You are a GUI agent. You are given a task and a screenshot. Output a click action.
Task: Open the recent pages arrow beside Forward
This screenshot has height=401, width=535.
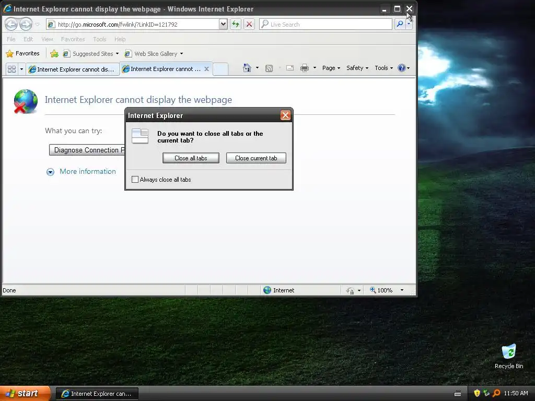(x=38, y=24)
